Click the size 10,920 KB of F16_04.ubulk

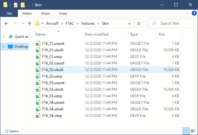(x=171, y=109)
